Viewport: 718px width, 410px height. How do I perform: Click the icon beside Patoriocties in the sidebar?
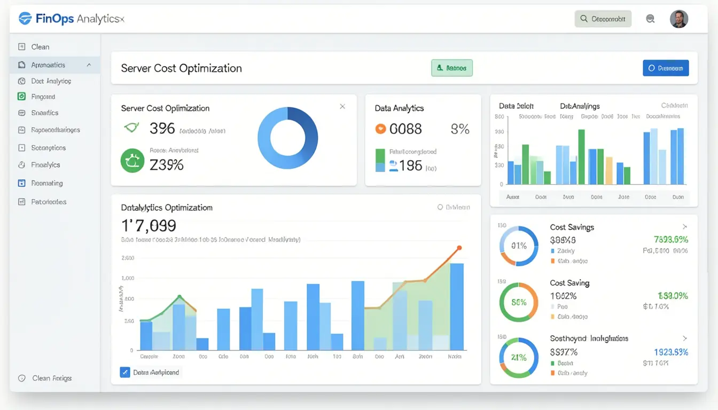(22, 202)
